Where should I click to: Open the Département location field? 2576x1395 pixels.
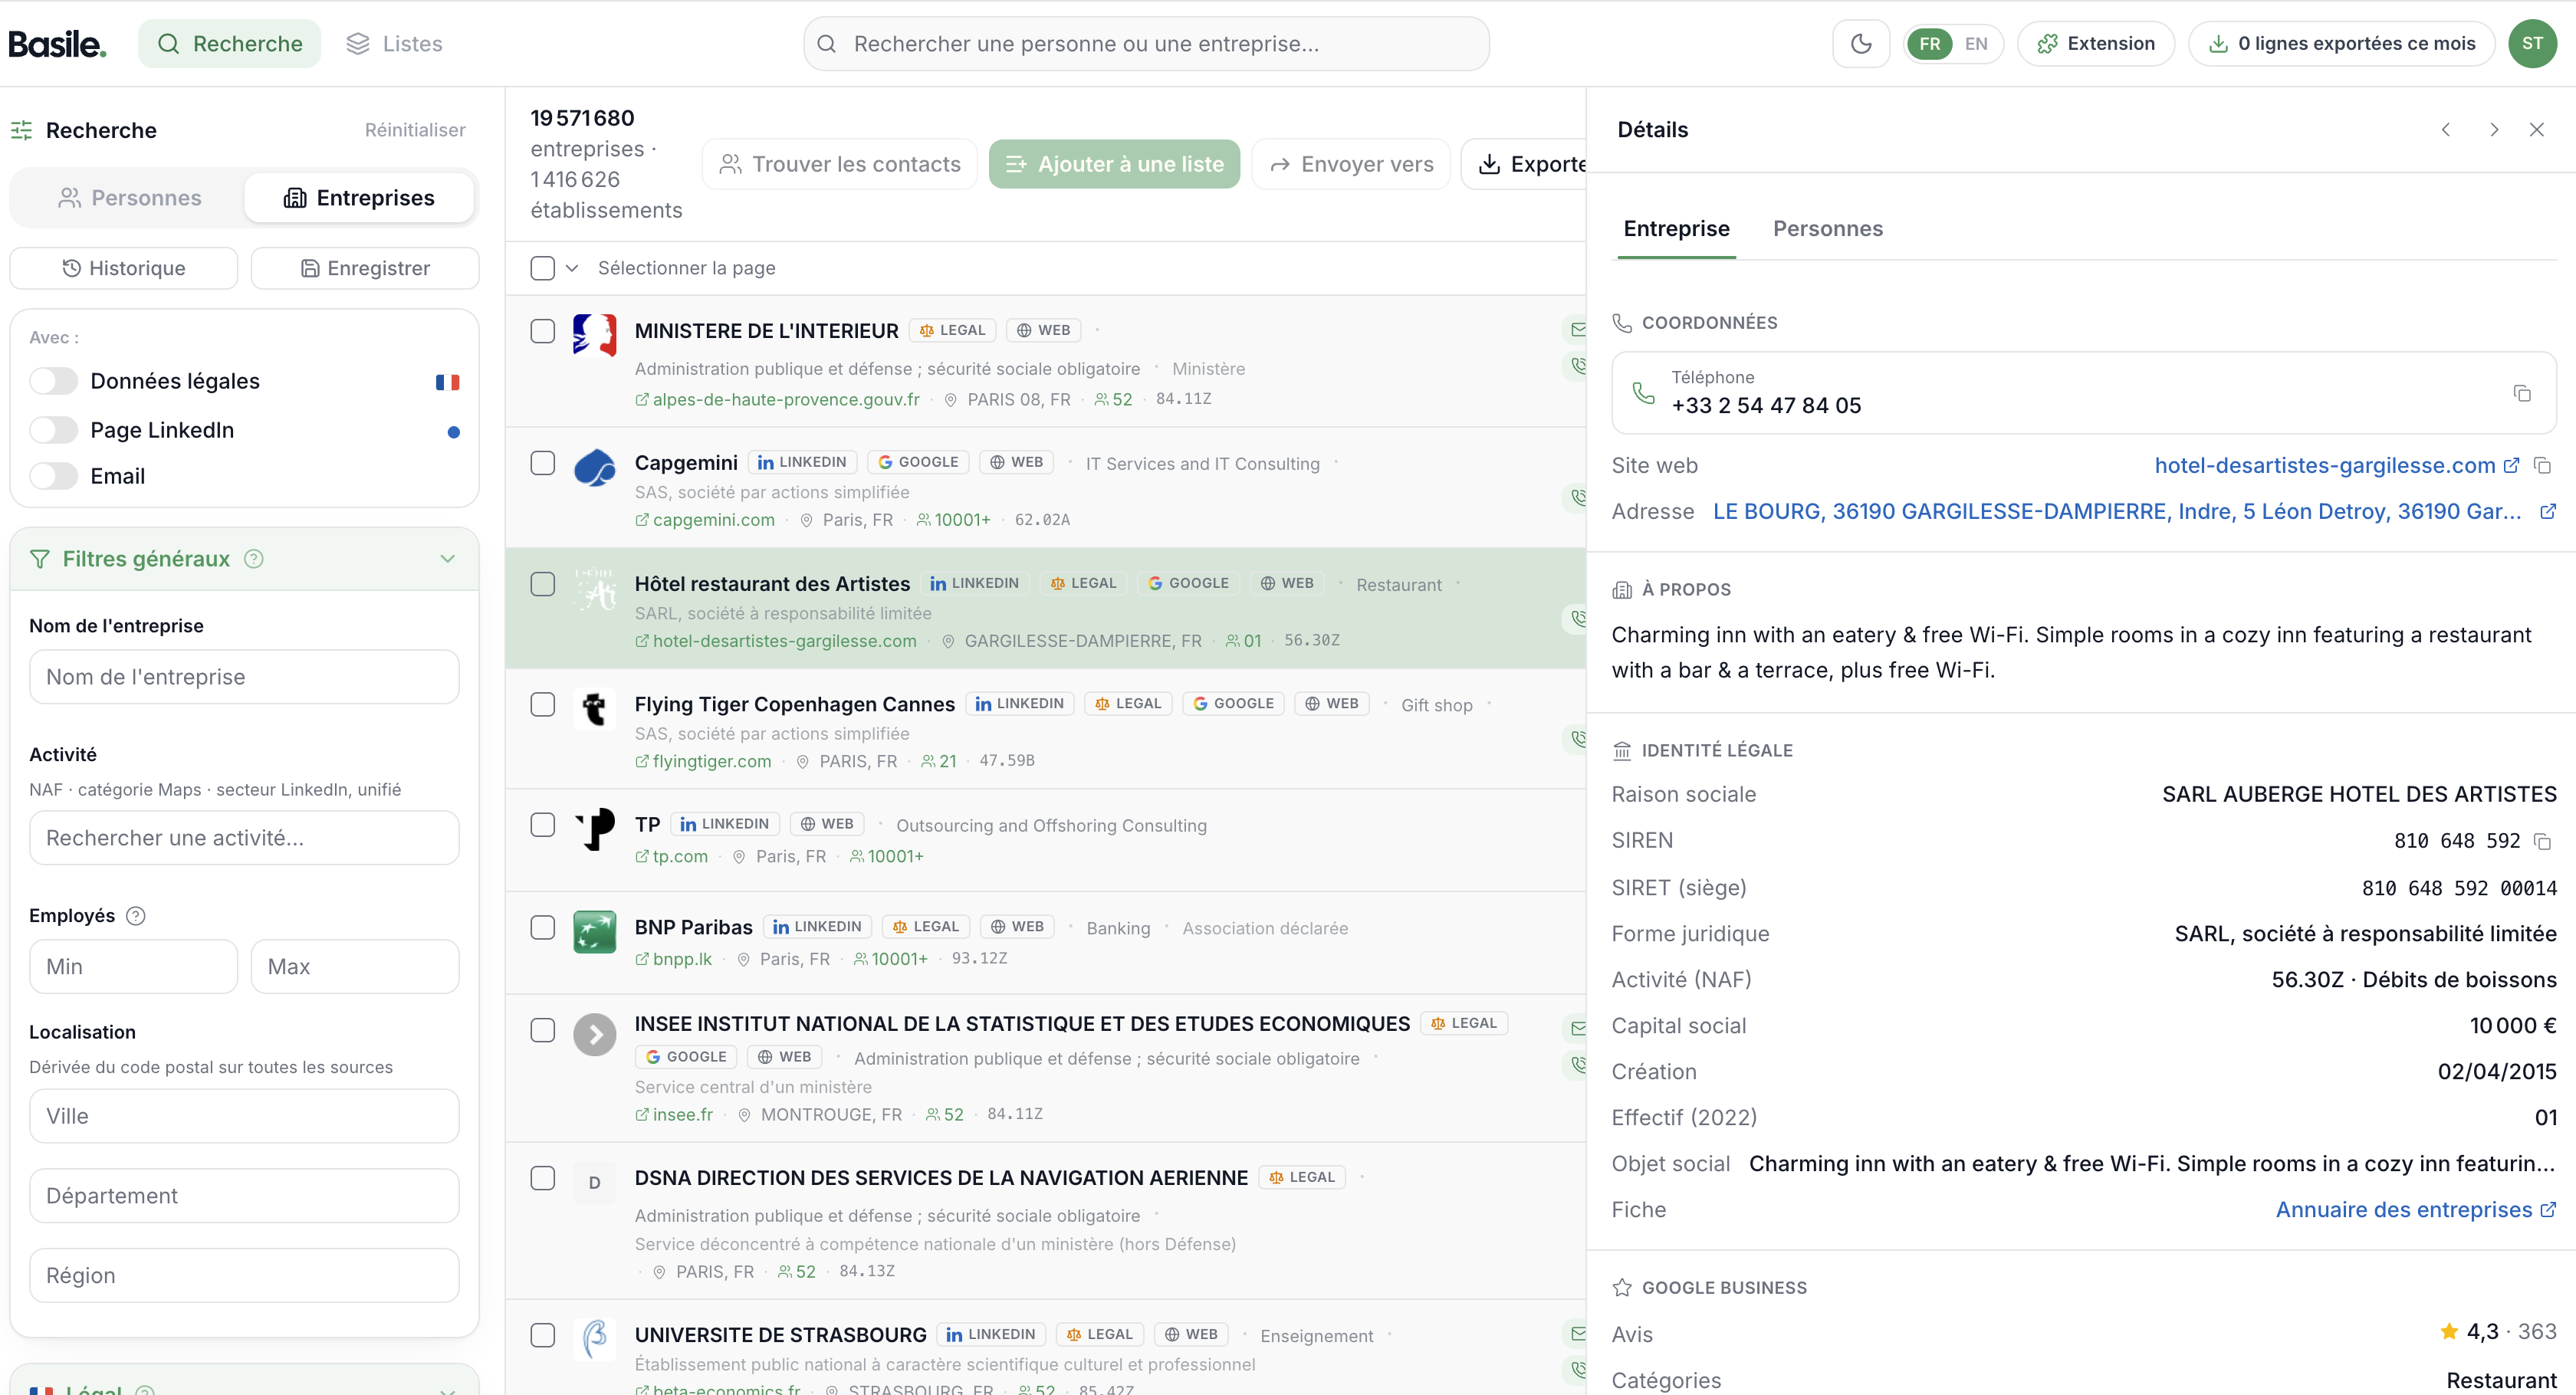[x=244, y=1196]
